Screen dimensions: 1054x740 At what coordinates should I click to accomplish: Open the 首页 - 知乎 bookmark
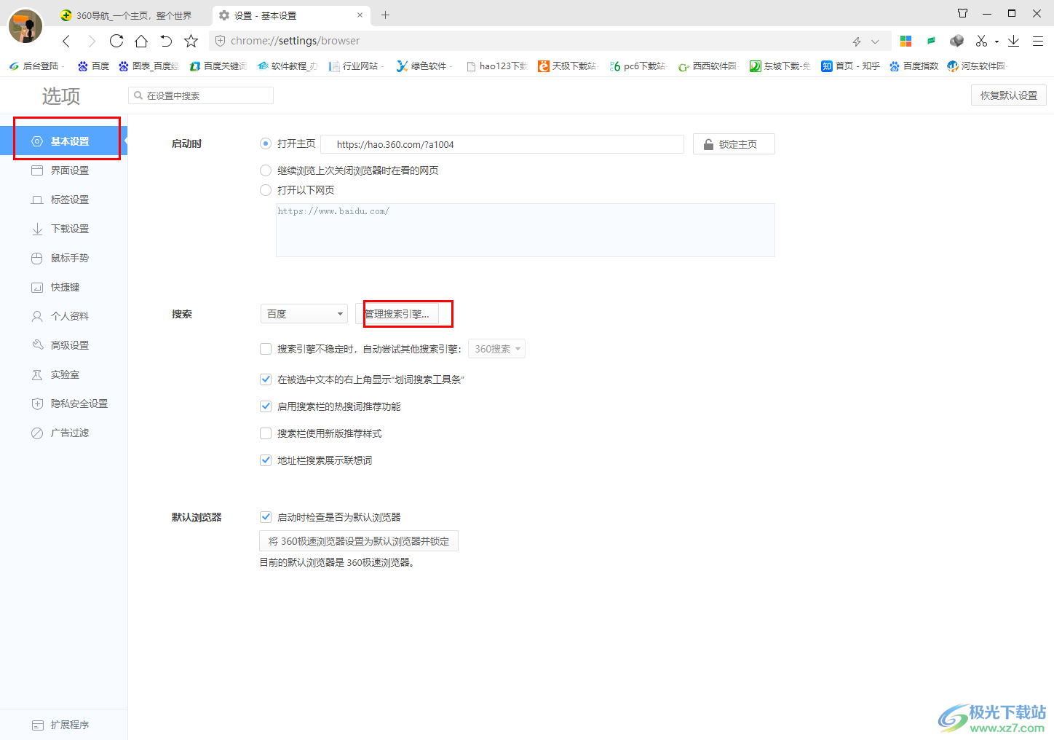[850, 66]
